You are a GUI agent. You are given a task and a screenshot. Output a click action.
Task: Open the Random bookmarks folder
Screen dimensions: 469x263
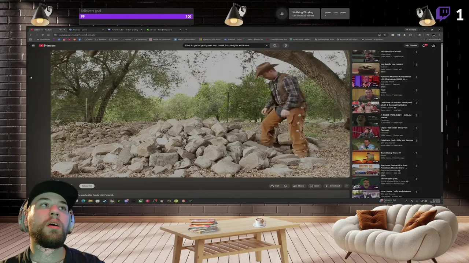click(101, 39)
